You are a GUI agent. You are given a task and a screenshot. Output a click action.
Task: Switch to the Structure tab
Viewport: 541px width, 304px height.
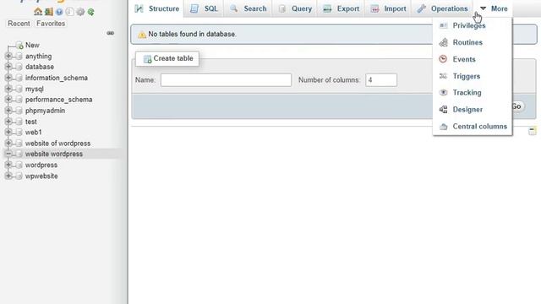pyautogui.click(x=157, y=8)
